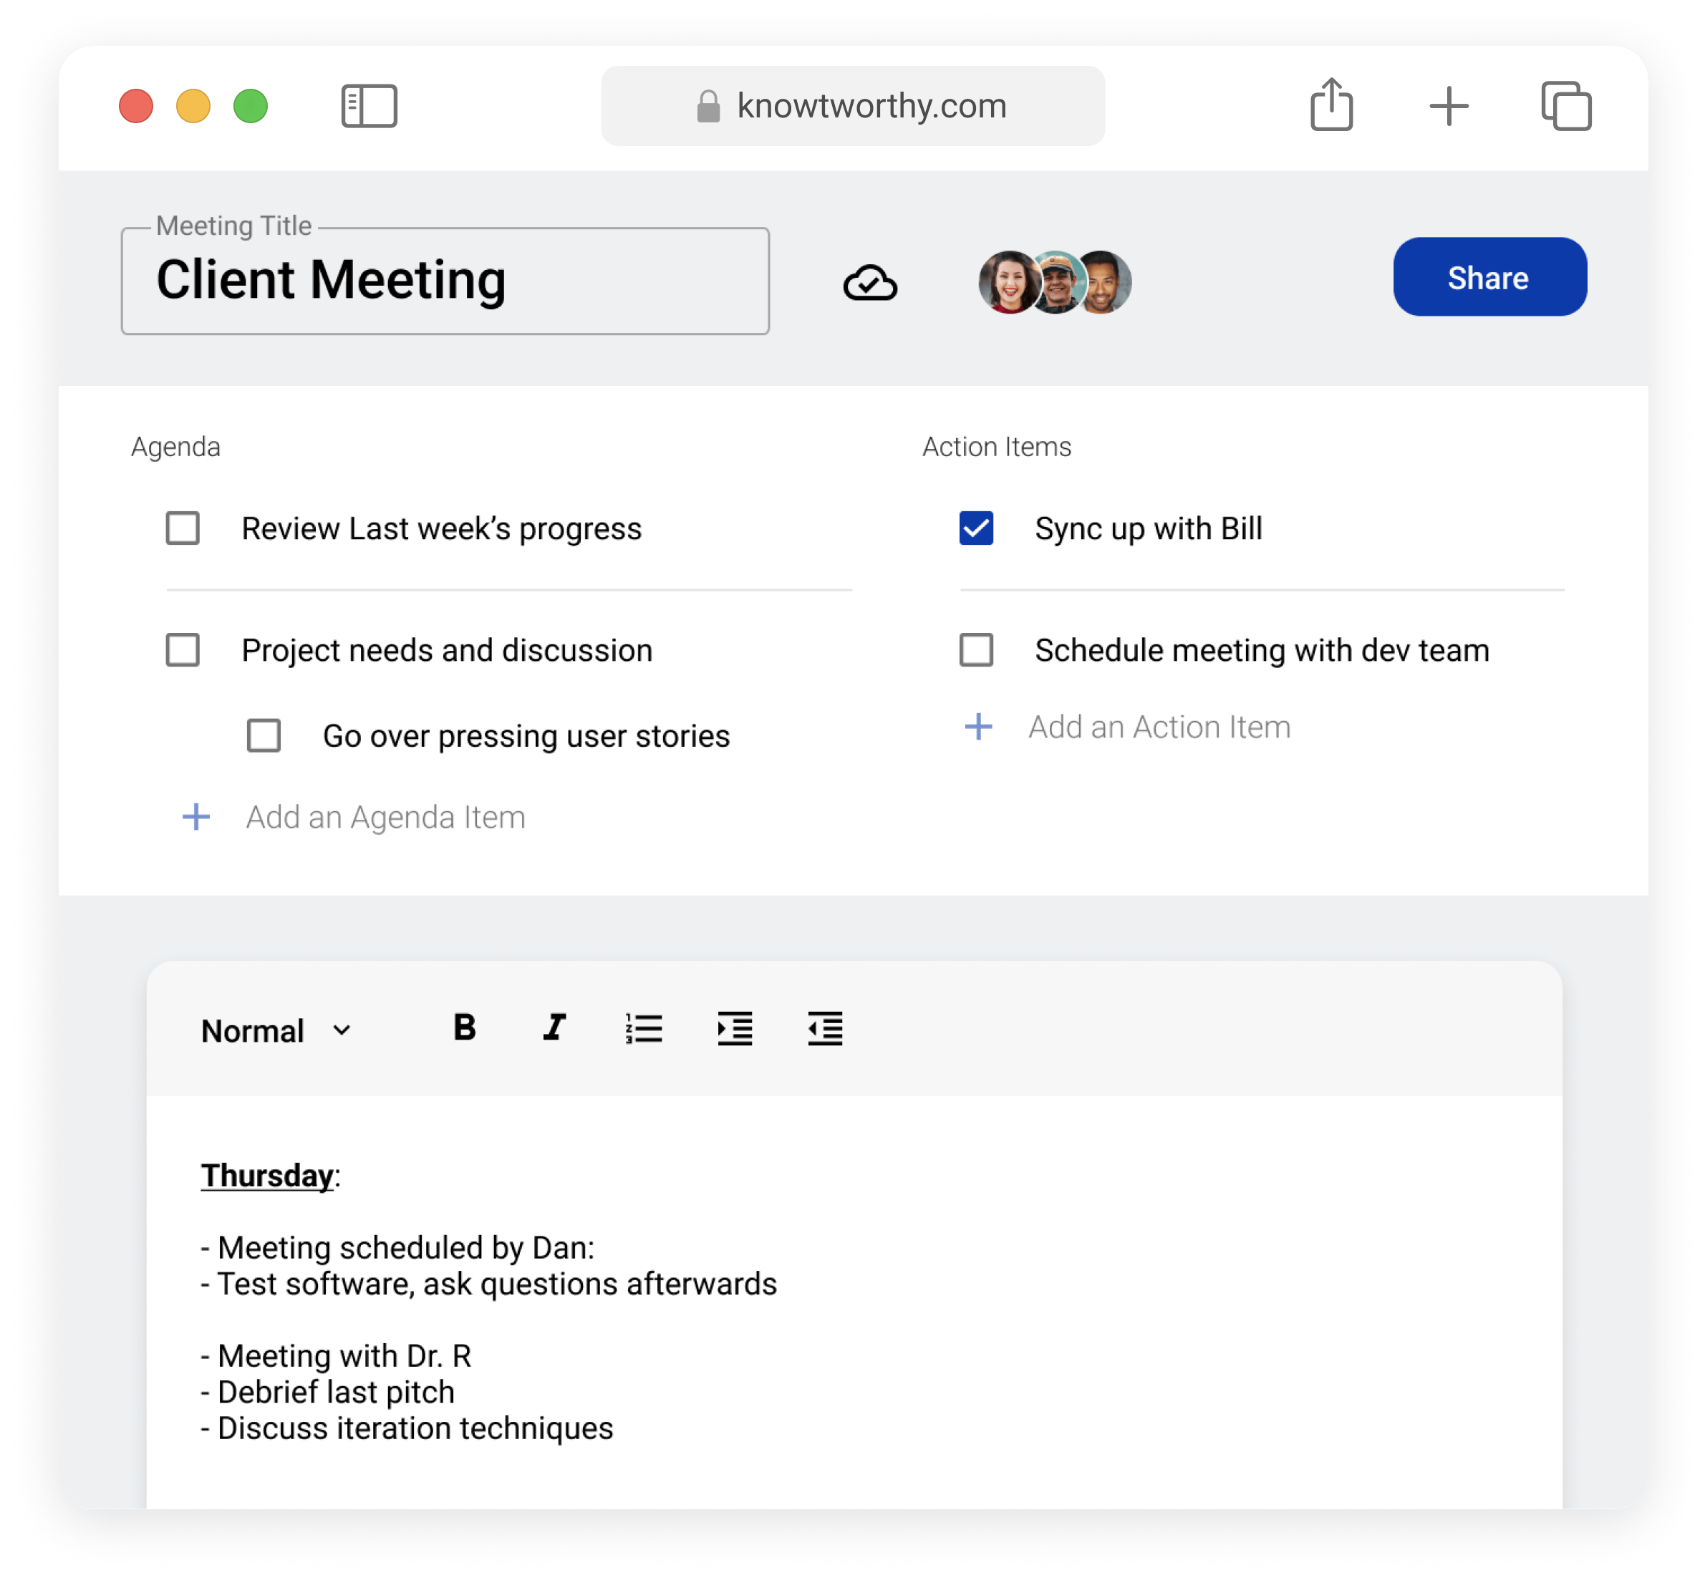Toggle the Safari sidebar
Viewport: 1705px width, 1578px height.
368,106
